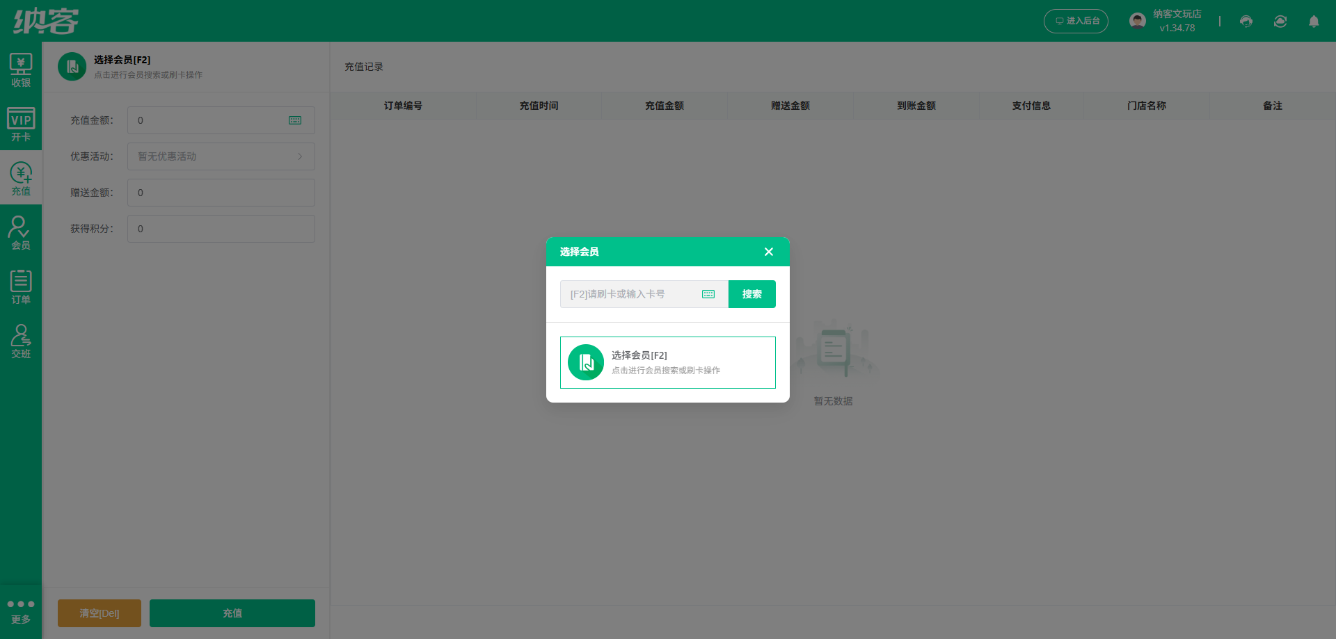Expand the 更多 menu with three dots

click(21, 611)
